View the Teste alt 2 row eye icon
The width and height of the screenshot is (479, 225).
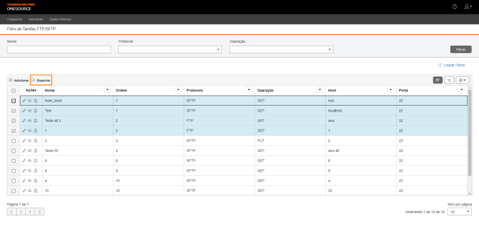29,121
